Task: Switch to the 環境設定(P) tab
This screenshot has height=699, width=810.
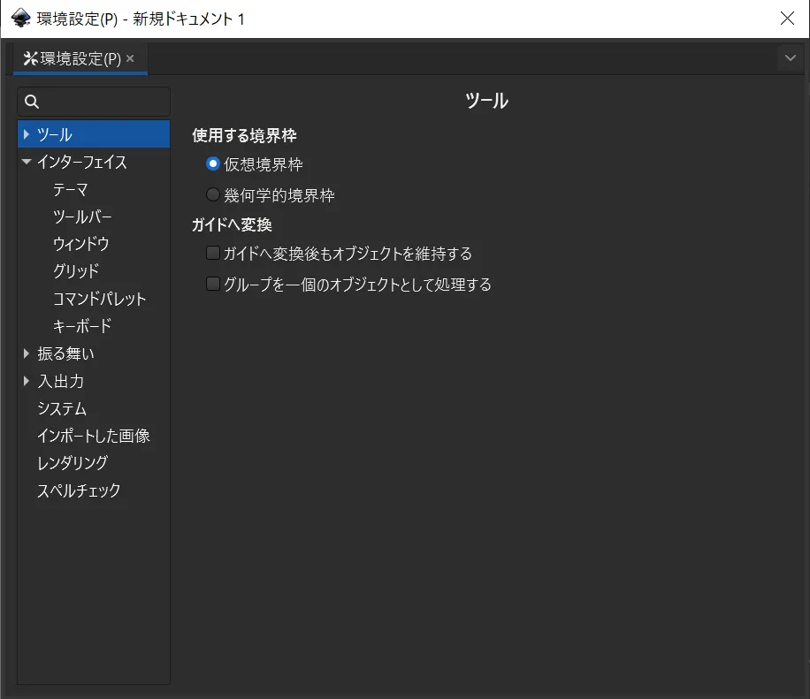Action: click(80, 58)
